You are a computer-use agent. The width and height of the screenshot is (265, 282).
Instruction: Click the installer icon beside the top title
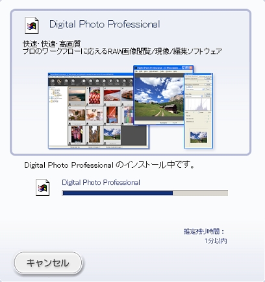click(x=32, y=25)
